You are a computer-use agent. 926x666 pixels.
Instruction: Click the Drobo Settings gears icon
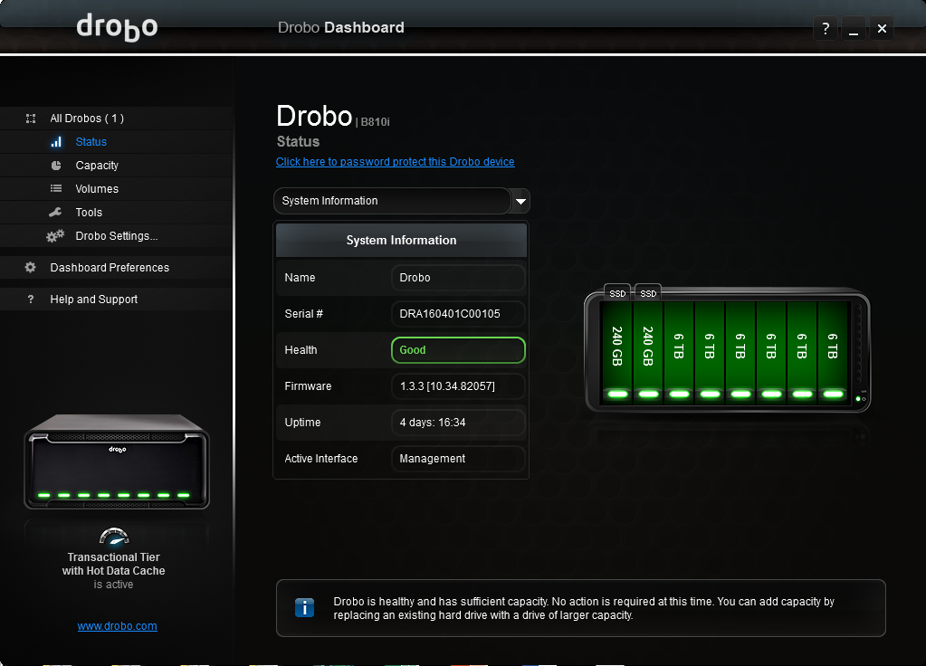pos(55,236)
